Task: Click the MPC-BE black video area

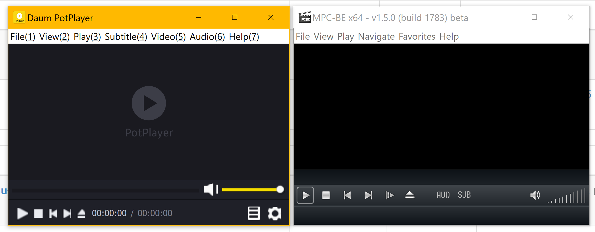Action: (441, 107)
